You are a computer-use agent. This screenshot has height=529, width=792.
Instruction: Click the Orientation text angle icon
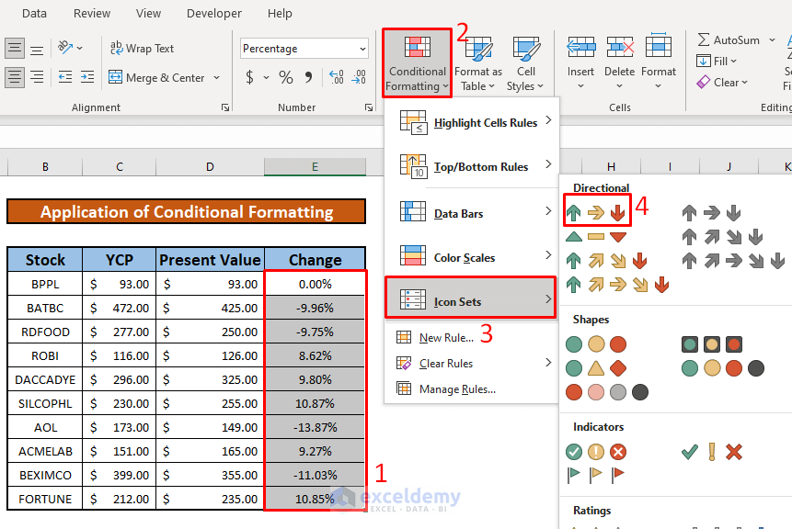point(65,48)
